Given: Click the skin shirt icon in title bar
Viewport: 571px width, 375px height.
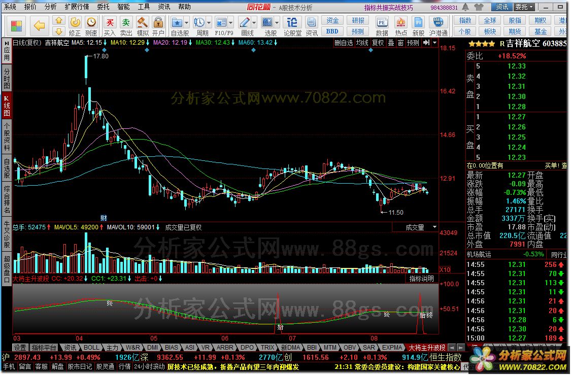Looking at the screenshot, I should point(479,7).
